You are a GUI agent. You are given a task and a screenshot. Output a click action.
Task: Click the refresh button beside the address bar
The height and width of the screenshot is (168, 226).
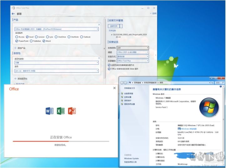pos(213,83)
